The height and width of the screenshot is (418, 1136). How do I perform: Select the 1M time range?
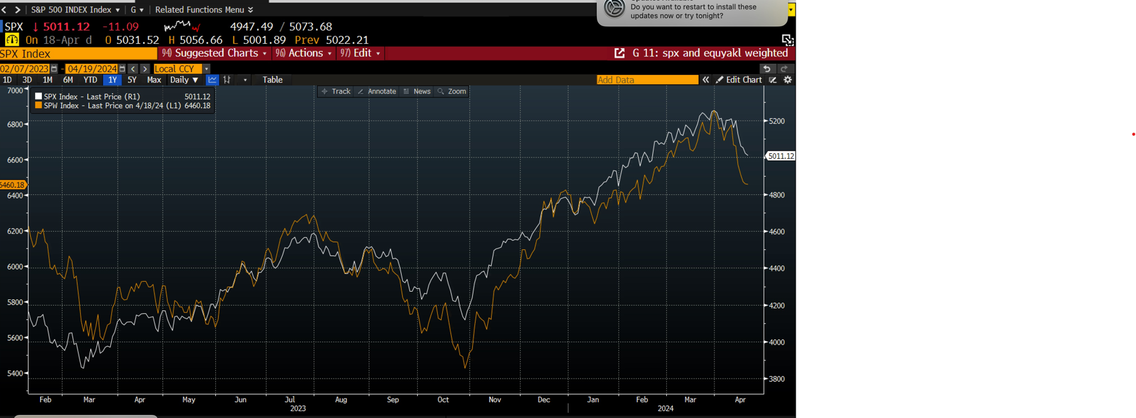click(48, 80)
